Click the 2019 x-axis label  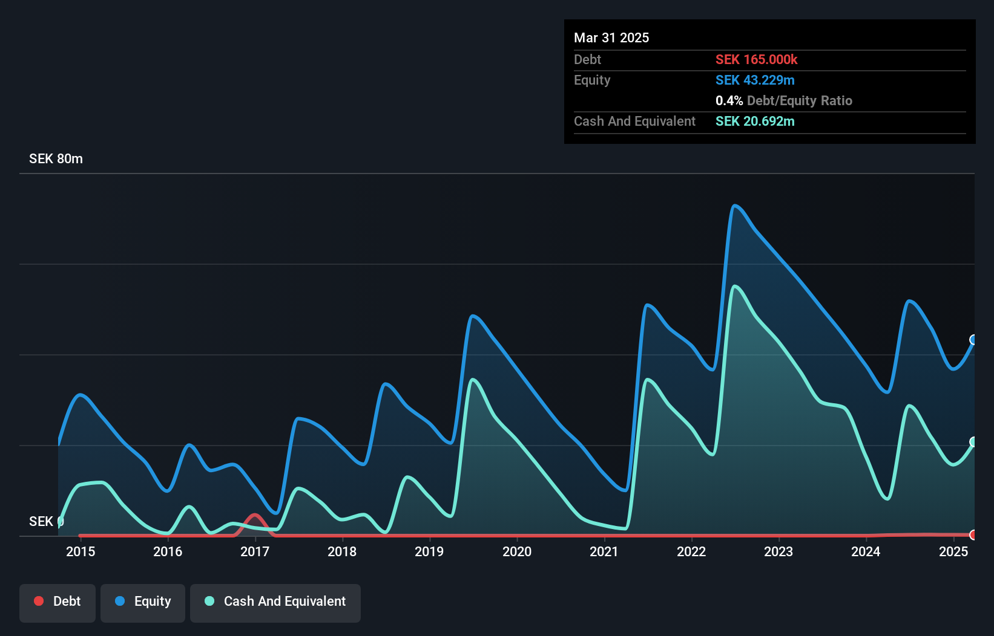[x=429, y=551]
